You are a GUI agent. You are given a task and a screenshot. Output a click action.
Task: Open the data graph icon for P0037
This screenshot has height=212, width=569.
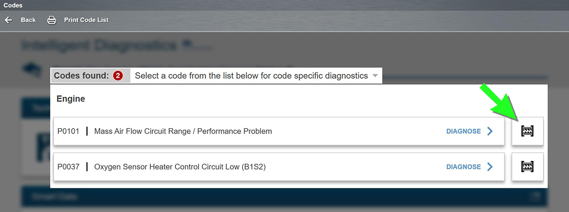527,166
